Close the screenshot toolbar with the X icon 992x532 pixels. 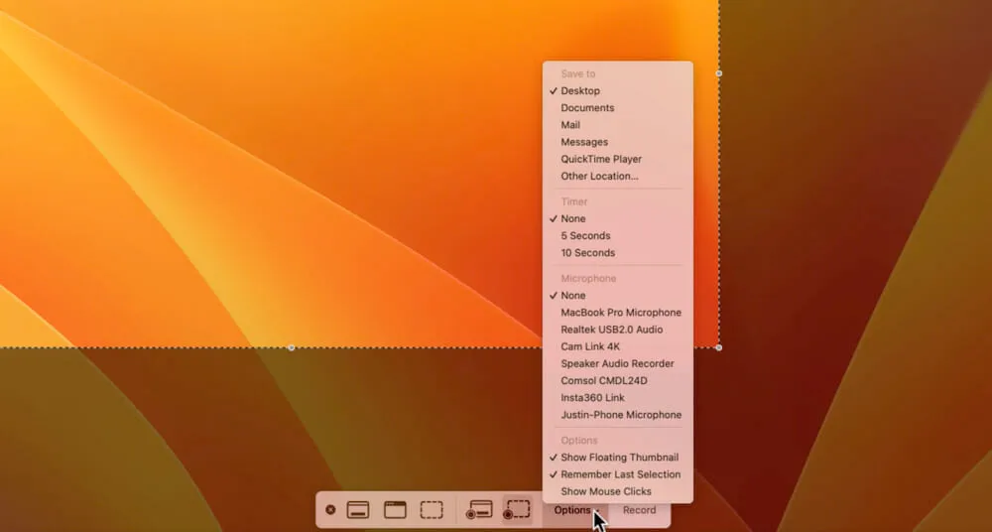pos(330,510)
